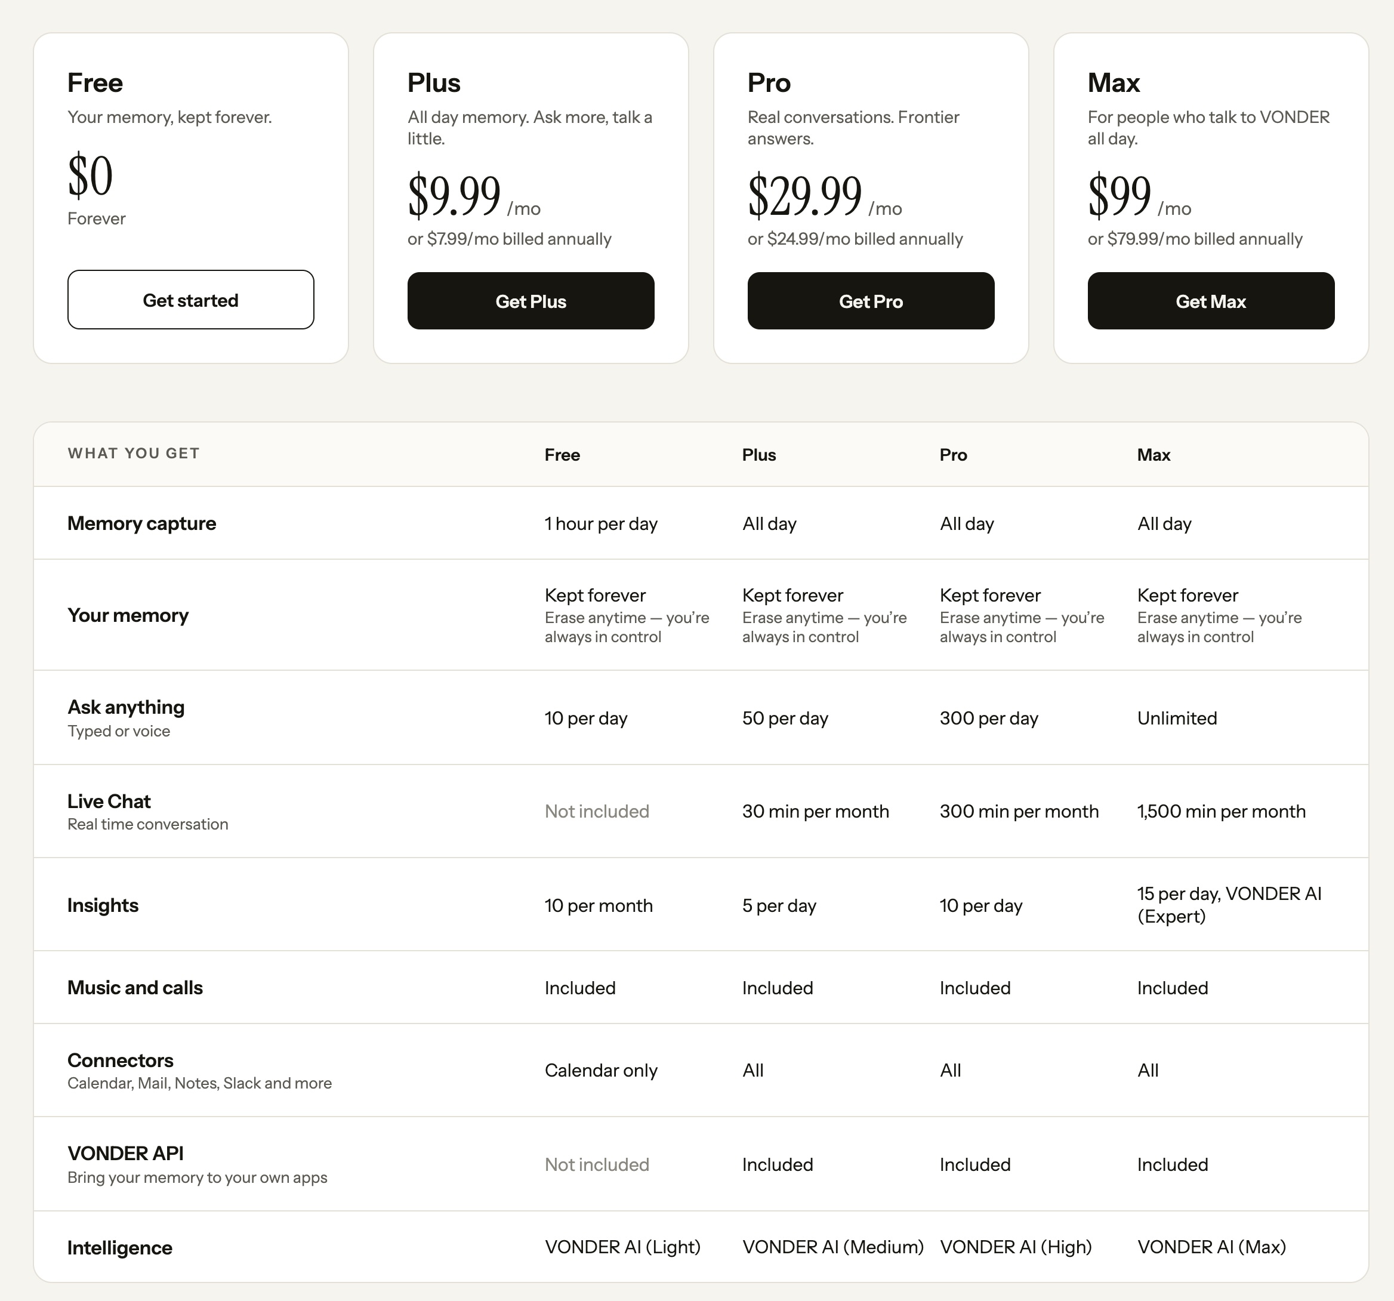Click the 'VONDER API' row label
Screen dimensions: 1394x1301
pos(125,1153)
